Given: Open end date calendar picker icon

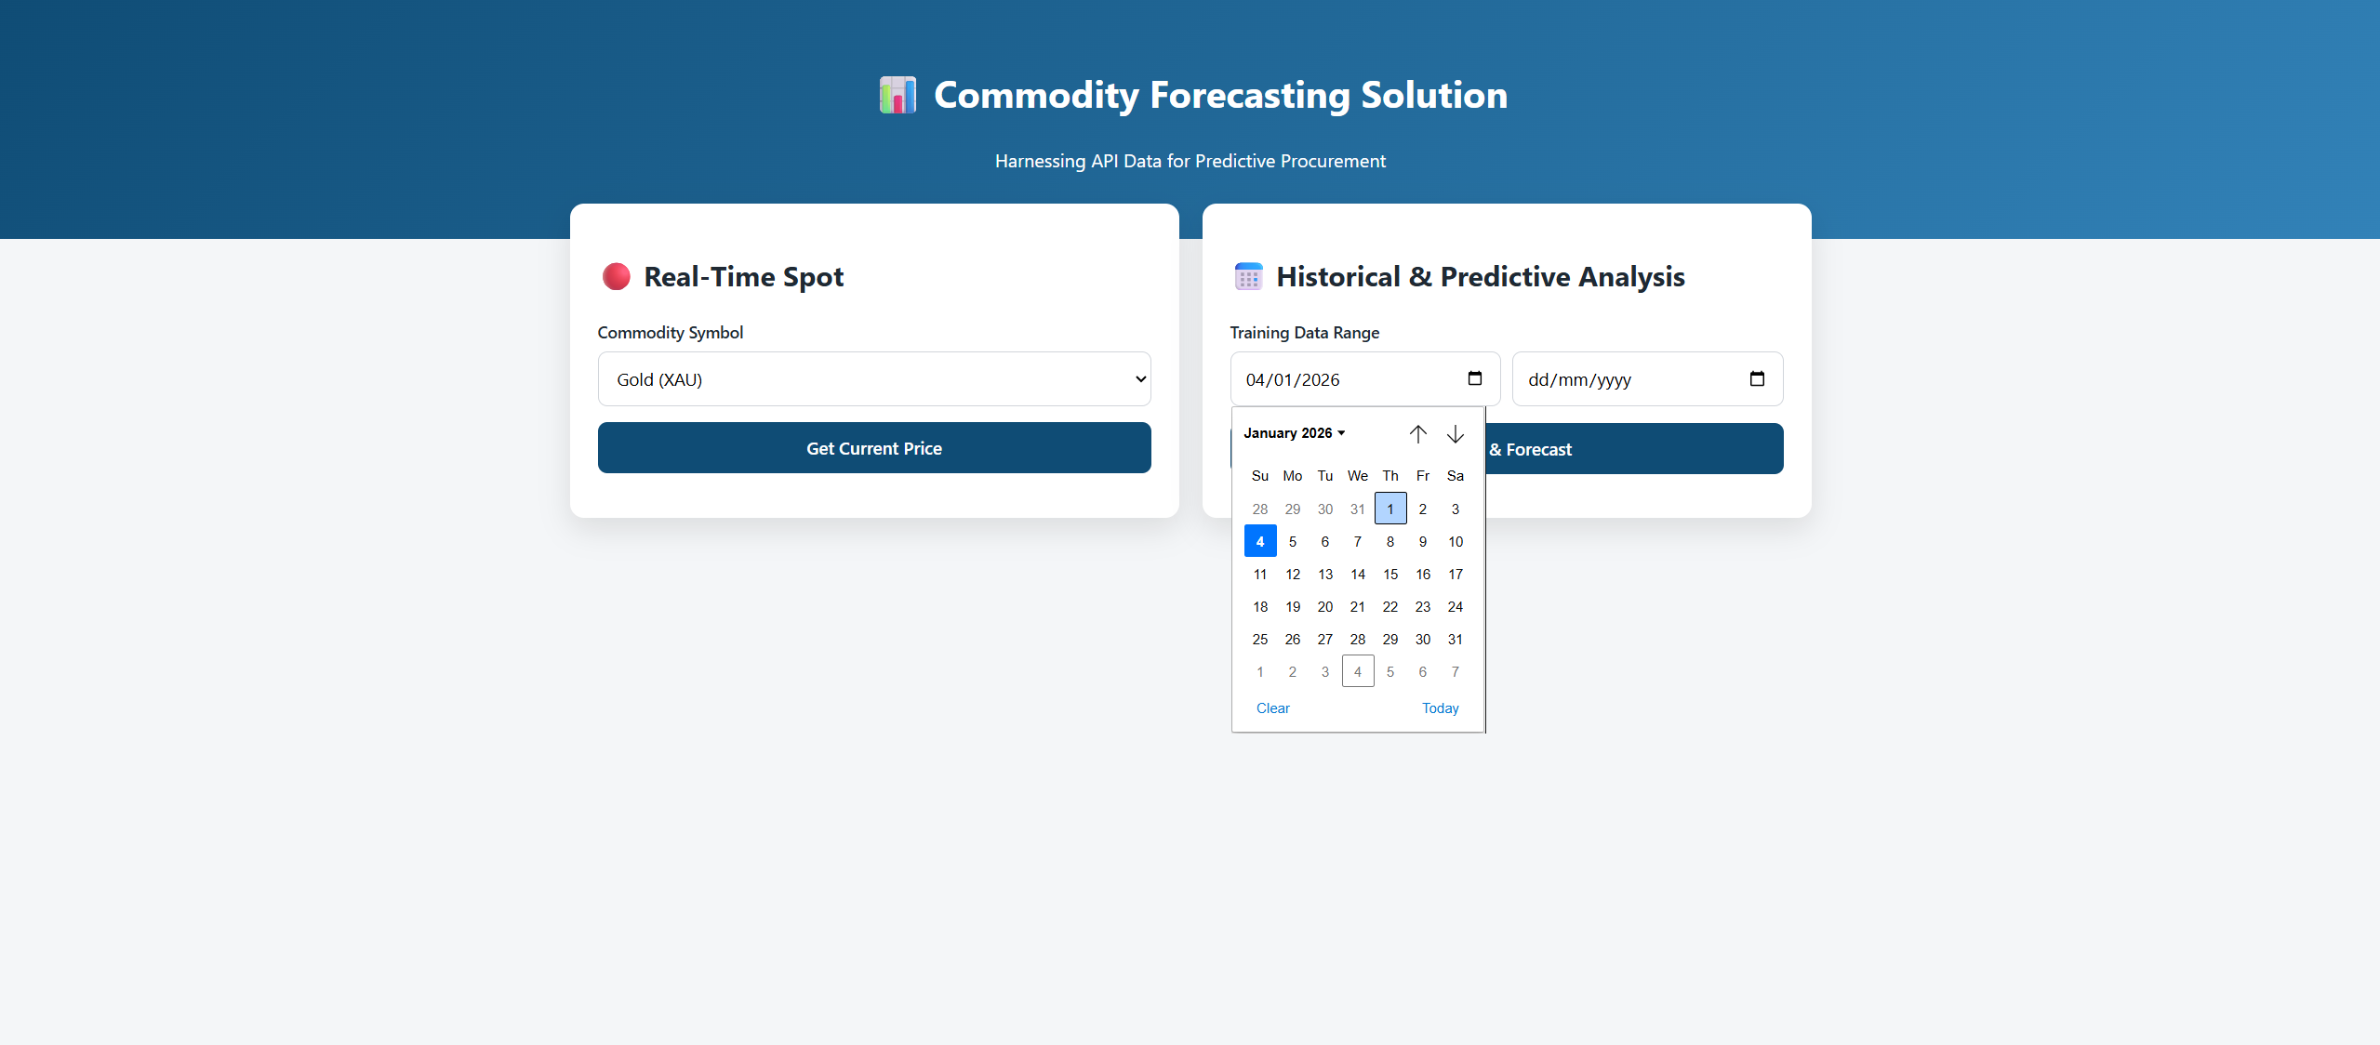Looking at the screenshot, I should click(1756, 378).
